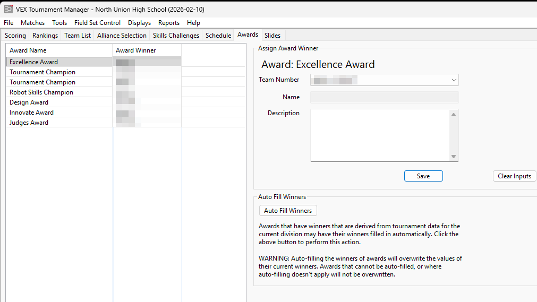Switch to the Rankings tab
The image size is (537, 302).
coord(45,36)
